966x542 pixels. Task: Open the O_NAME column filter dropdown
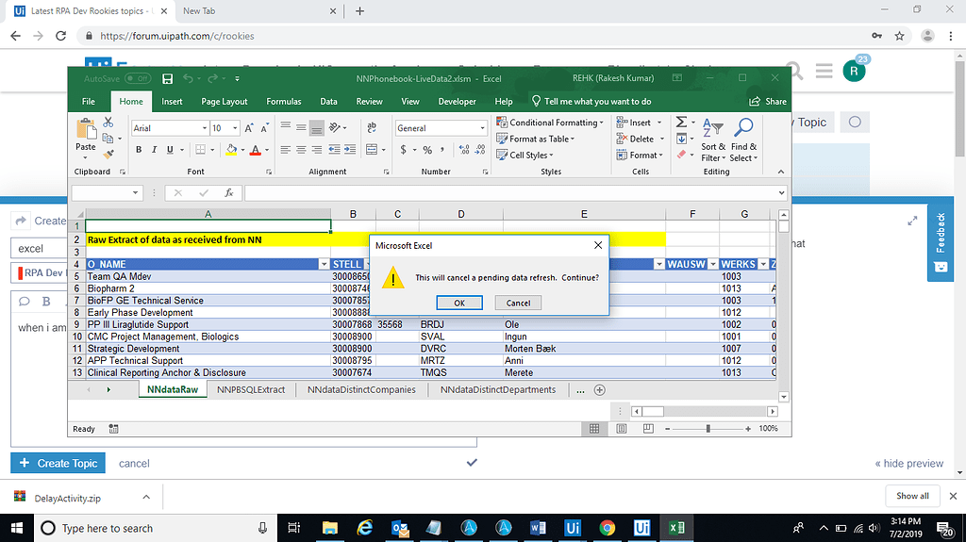(x=324, y=265)
